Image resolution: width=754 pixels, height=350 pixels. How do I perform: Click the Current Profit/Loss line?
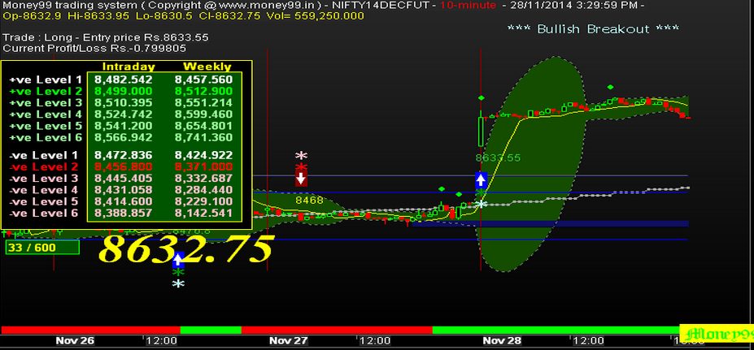pyautogui.click(x=94, y=48)
